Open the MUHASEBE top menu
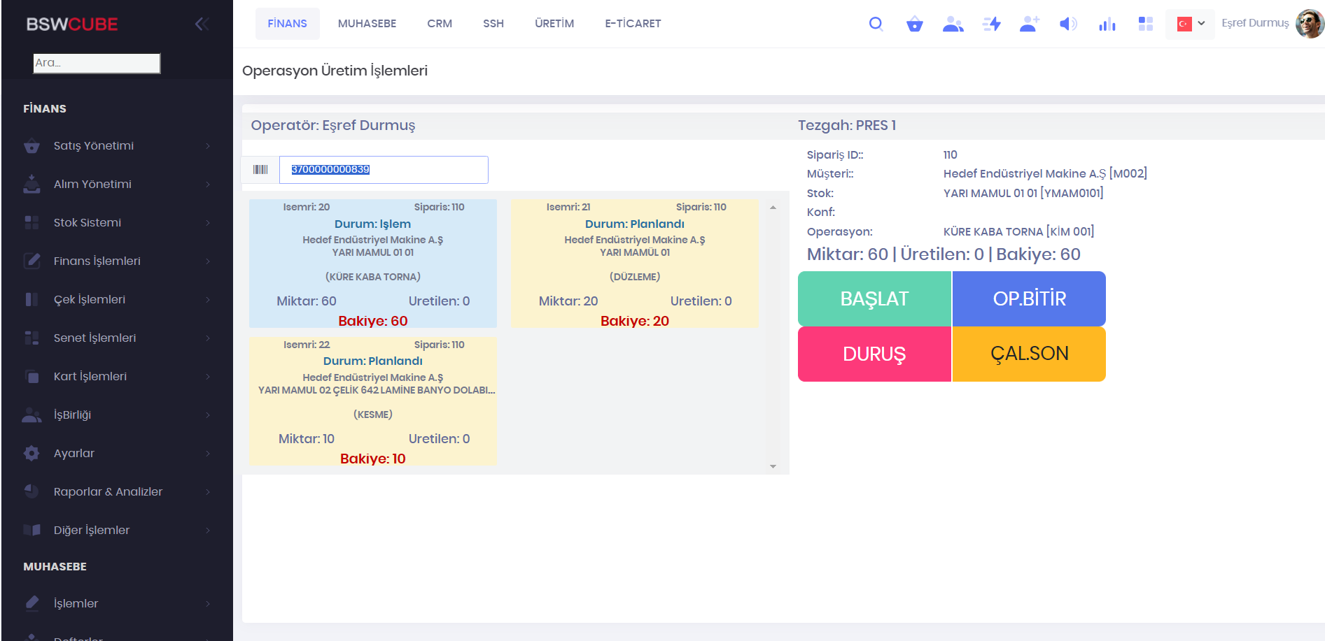The image size is (1325, 641). (x=367, y=24)
